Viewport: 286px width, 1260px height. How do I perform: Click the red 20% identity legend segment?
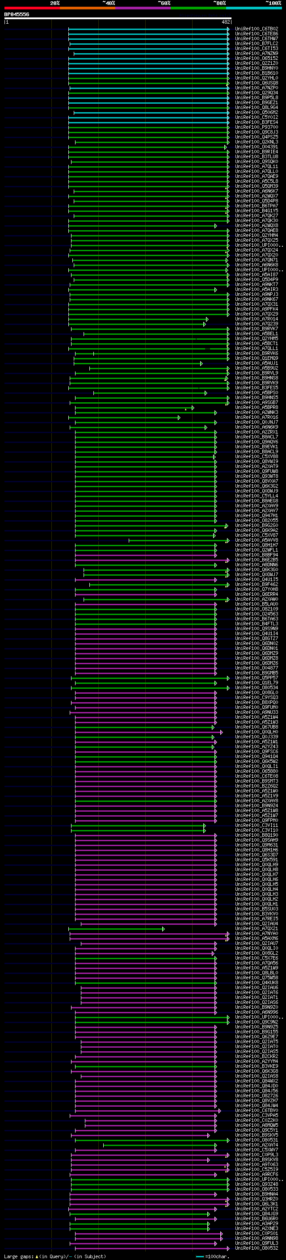point(32,8)
